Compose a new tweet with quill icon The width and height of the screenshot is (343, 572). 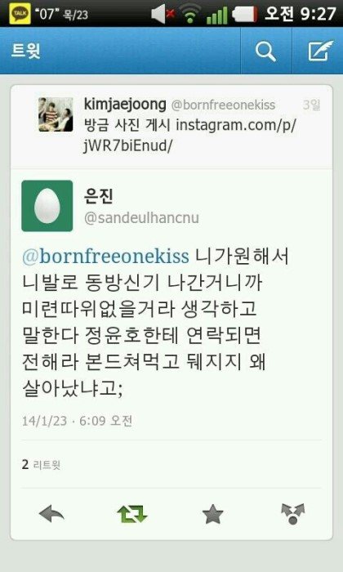[320, 51]
